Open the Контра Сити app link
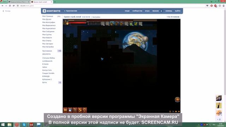 [x=47, y=70]
